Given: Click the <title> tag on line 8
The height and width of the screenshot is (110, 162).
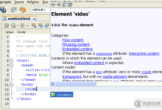Looking at the screenshot, I should 33,70.
